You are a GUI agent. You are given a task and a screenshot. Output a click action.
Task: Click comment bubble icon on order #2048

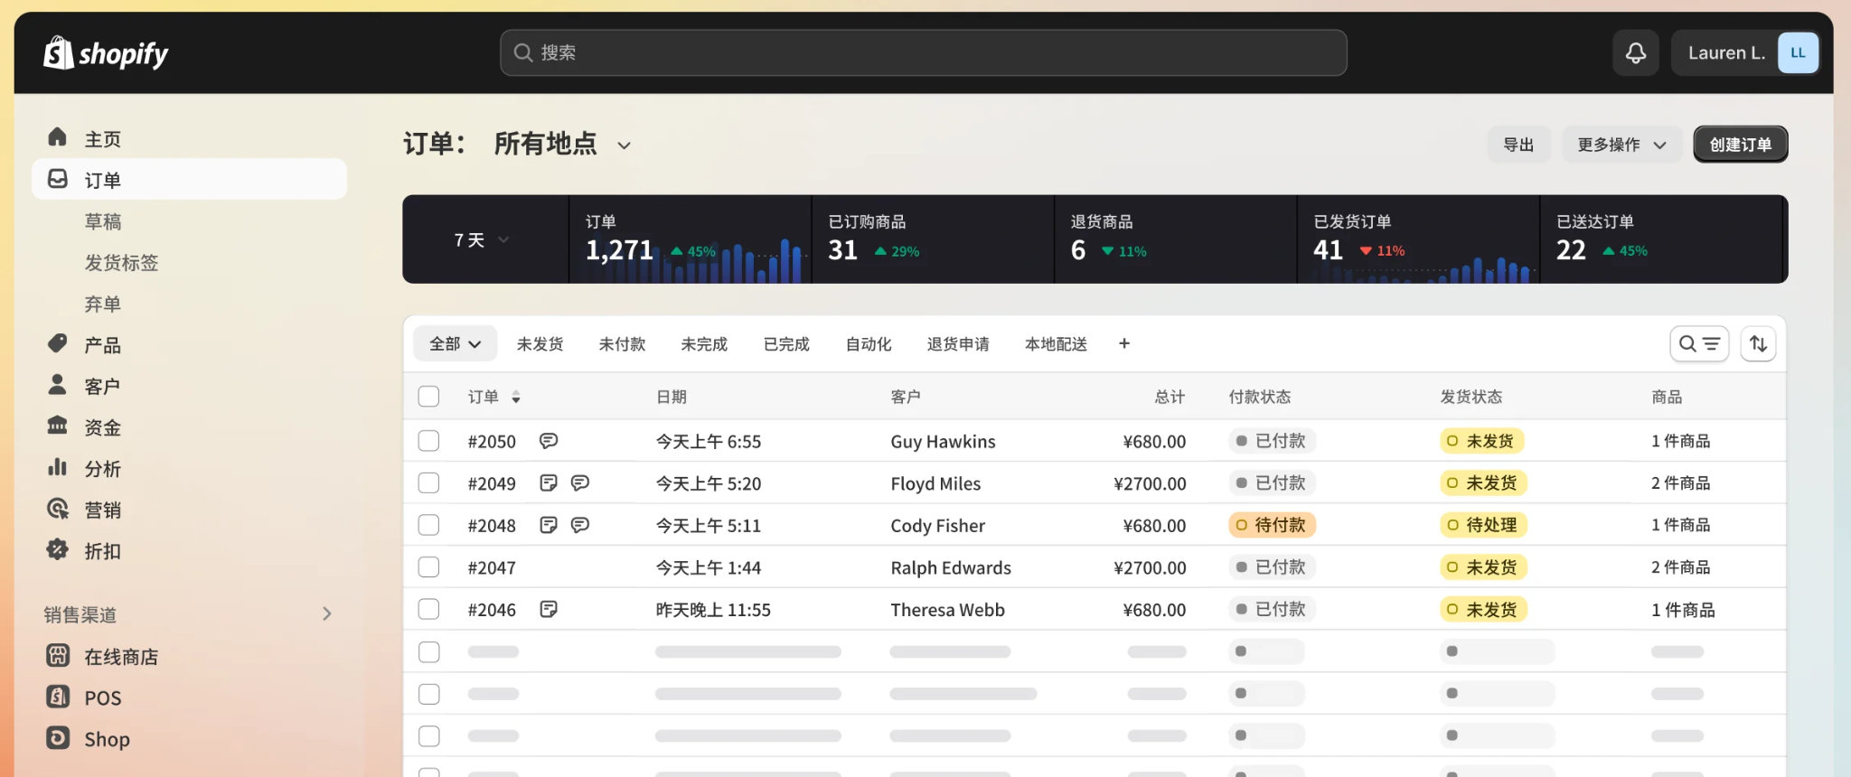coord(580,525)
